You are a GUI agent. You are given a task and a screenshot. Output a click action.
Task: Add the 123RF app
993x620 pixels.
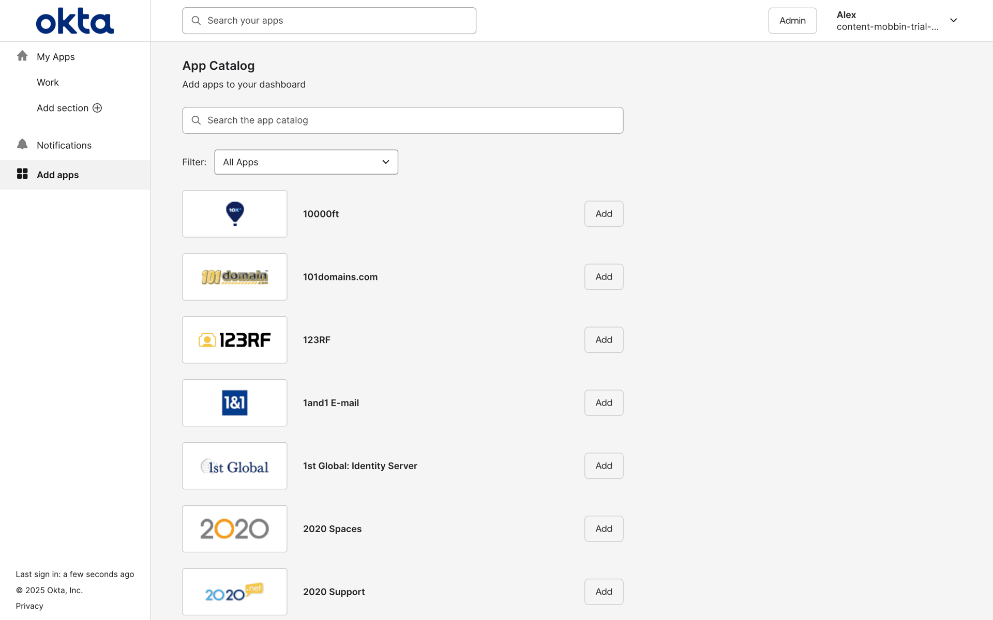coord(604,340)
